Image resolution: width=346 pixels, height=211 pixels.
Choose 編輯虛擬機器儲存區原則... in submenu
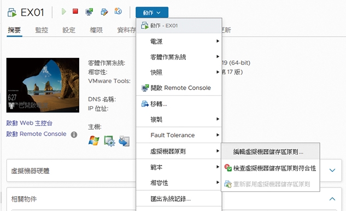tap(271, 152)
